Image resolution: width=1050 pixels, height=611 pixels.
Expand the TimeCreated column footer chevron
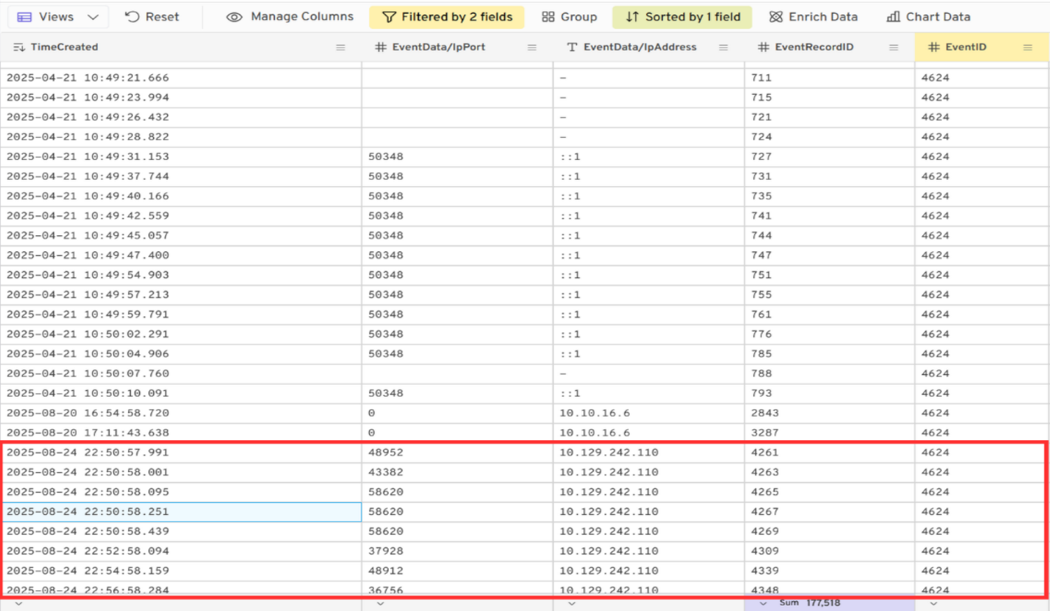(x=19, y=603)
